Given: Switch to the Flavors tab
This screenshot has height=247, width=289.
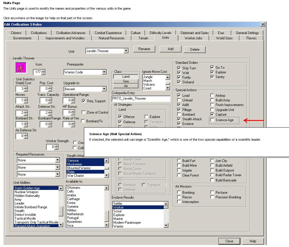Looking at the screenshot, I should [x=251, y=38].
